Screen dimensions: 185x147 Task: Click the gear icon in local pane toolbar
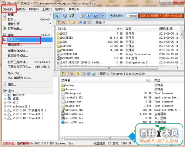(x=89, y=74)
